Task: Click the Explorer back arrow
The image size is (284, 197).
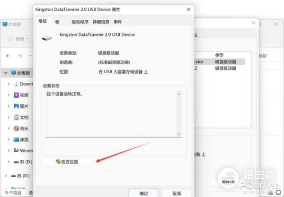Action: click(8, 56)
